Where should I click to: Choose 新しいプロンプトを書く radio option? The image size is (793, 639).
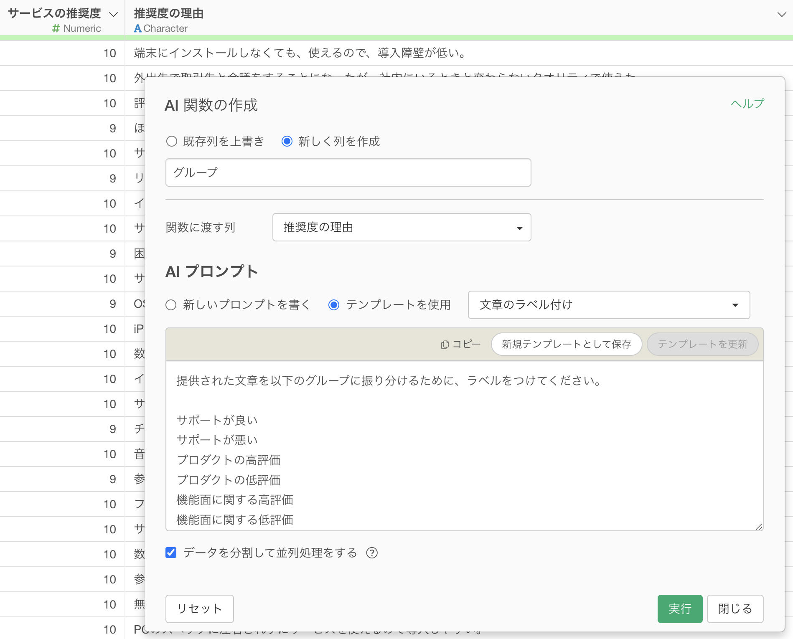[171, 305]
